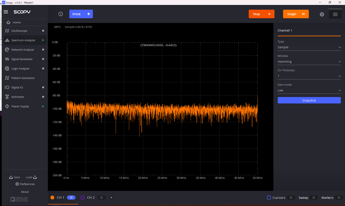Start Digital IO using its run square
Image resolution: width=345 pixels, height=206 pixels.
tap(43, 87)
